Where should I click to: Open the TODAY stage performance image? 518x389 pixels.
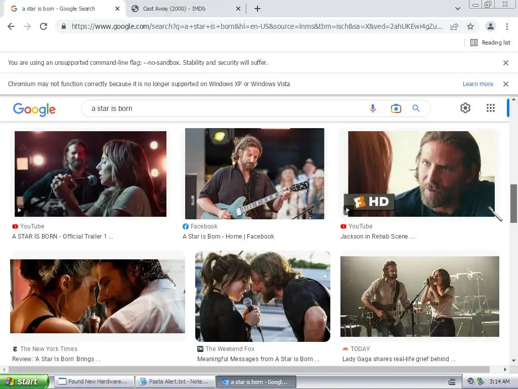click(x=420, y=296)
